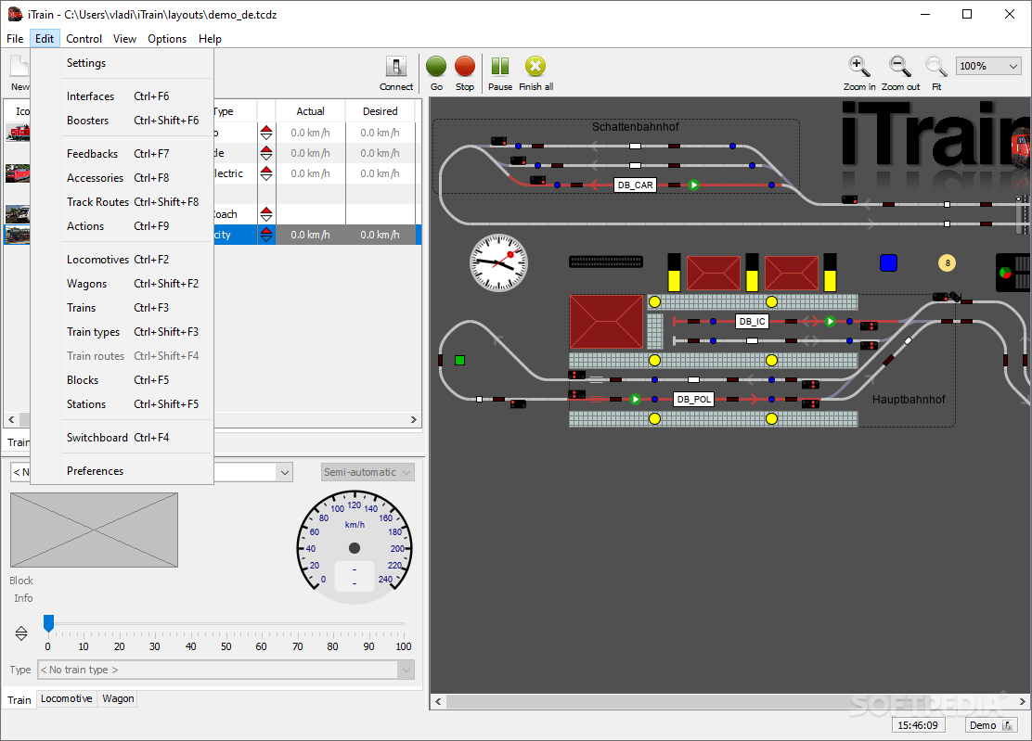Click the empty train image placeholder
The height and width of the screenshot is (741, 1032).
[94, 530]
